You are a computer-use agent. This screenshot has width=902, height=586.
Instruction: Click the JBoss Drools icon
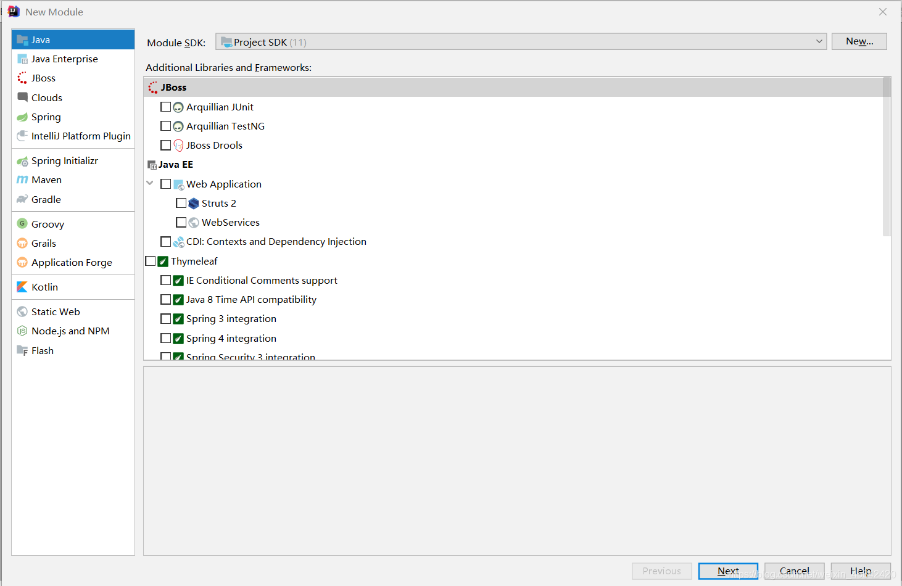point(178,146)
